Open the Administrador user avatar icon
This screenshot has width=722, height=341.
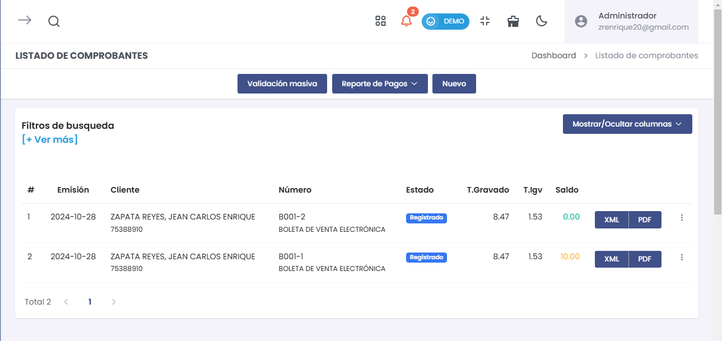[581, 21]
